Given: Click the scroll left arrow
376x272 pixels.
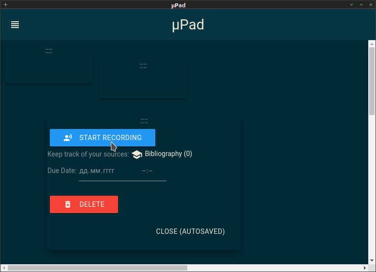Looking at the screenshot, I should coord(4,268).
